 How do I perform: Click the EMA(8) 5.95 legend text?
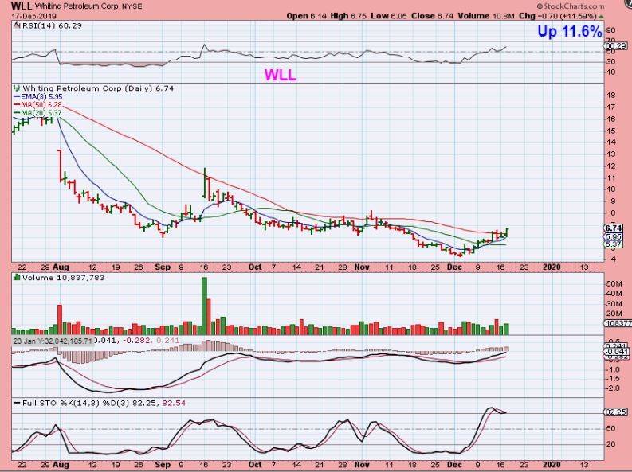pos(41,97)
